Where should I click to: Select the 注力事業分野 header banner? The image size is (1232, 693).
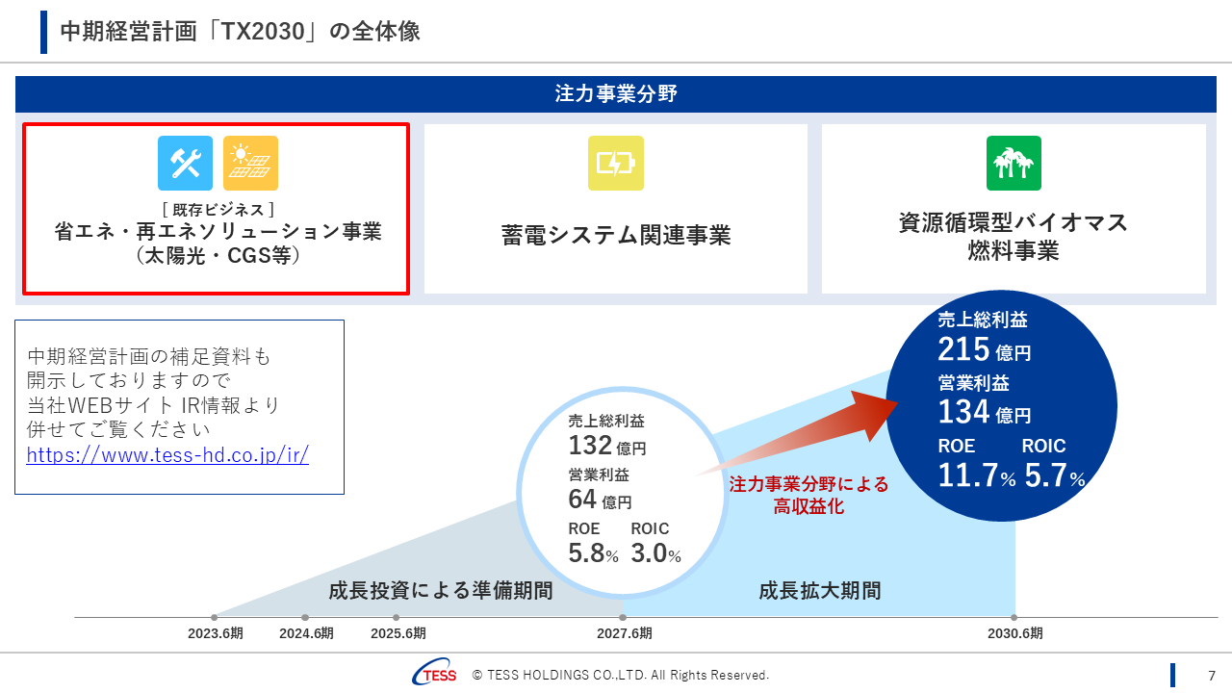click(616, 94)
